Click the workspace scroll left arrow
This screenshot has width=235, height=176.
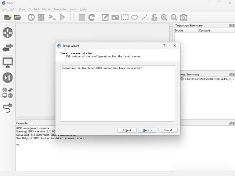point(17,118)
